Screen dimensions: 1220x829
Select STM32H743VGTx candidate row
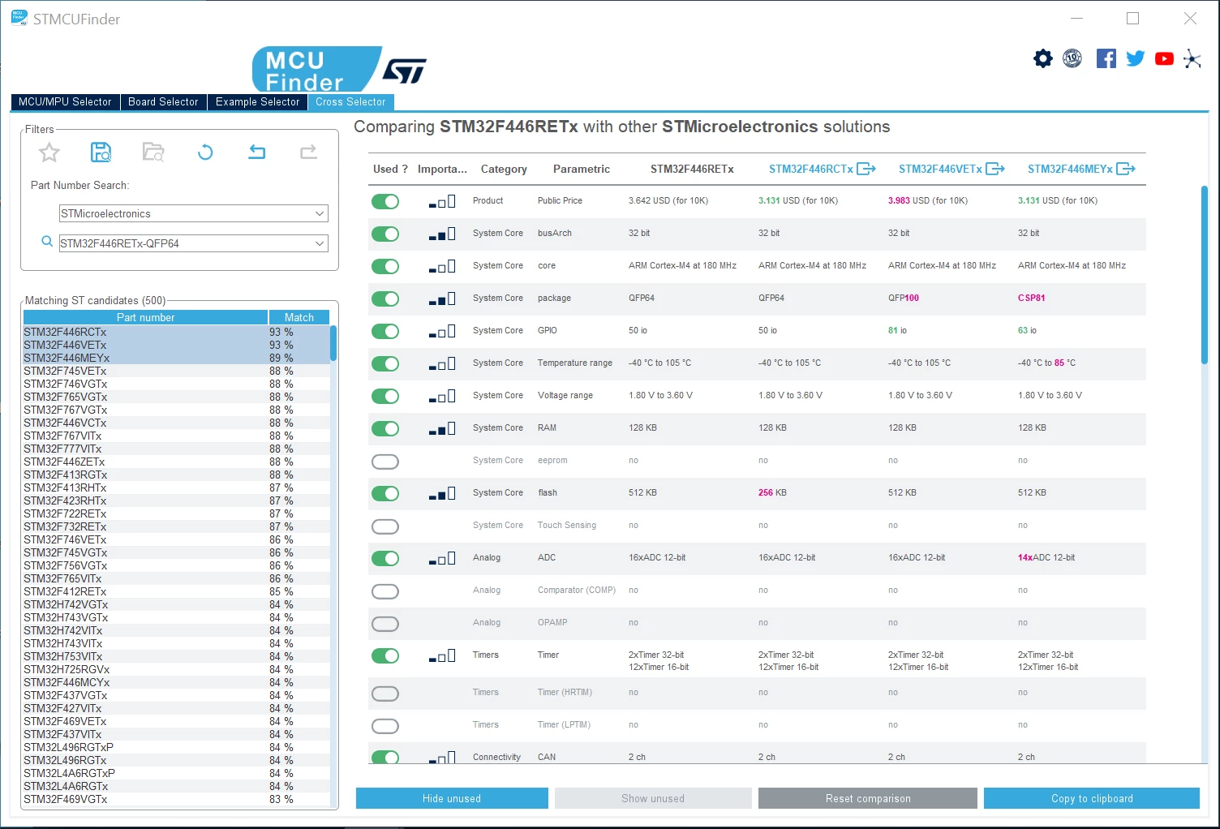[176, 617]
